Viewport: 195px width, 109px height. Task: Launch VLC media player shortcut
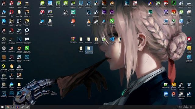point(89,22)
